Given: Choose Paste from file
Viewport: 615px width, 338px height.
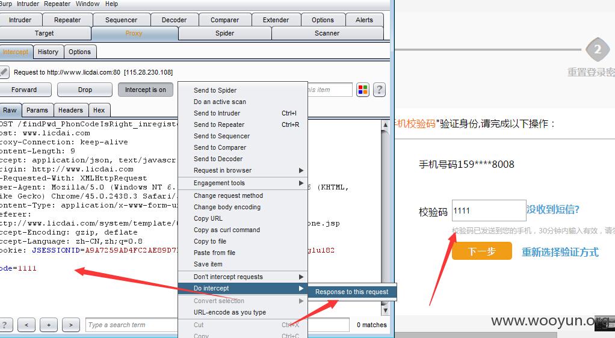Looking at the screenshot, I should coord(243,253).
